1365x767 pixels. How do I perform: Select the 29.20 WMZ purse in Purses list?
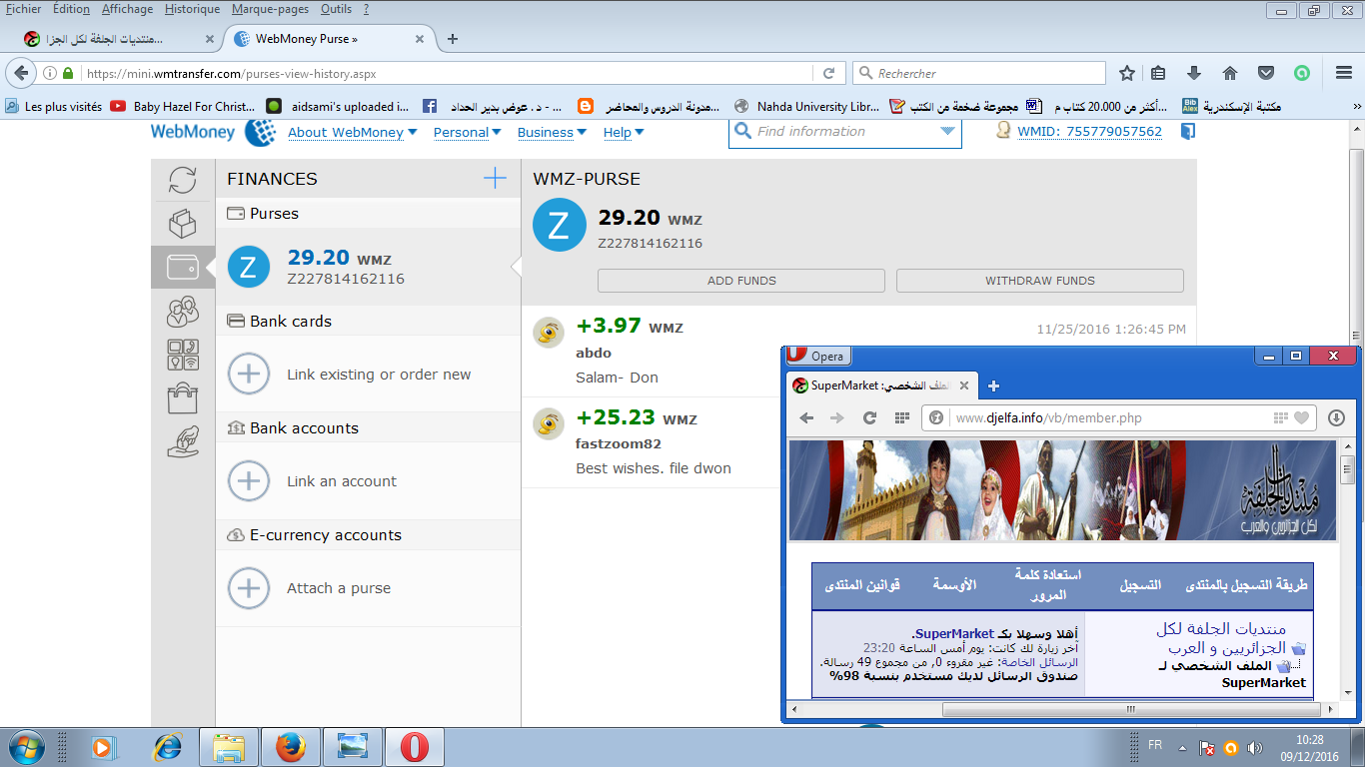(x=368, y=267)
